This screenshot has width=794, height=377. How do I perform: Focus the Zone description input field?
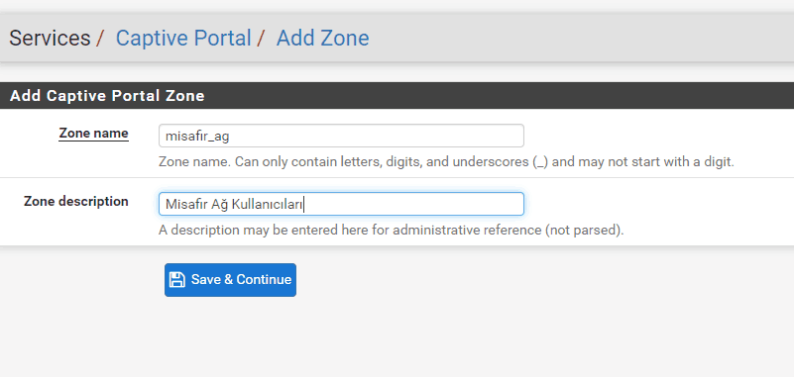[341, 204]
